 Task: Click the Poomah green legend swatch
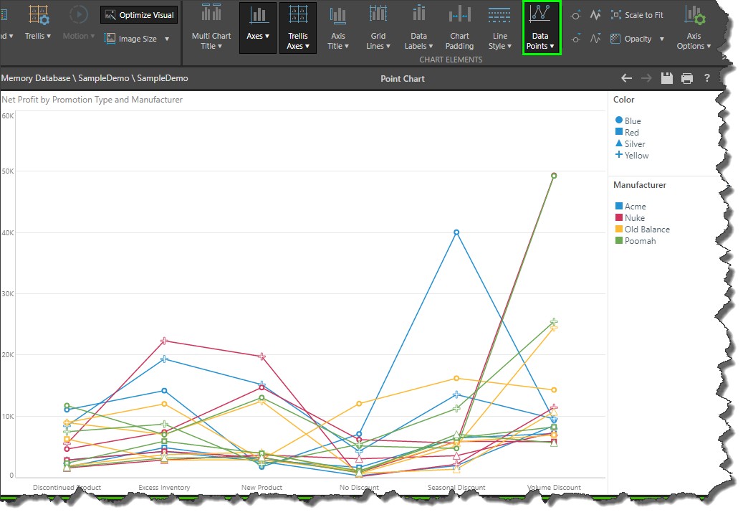point(619,241)
